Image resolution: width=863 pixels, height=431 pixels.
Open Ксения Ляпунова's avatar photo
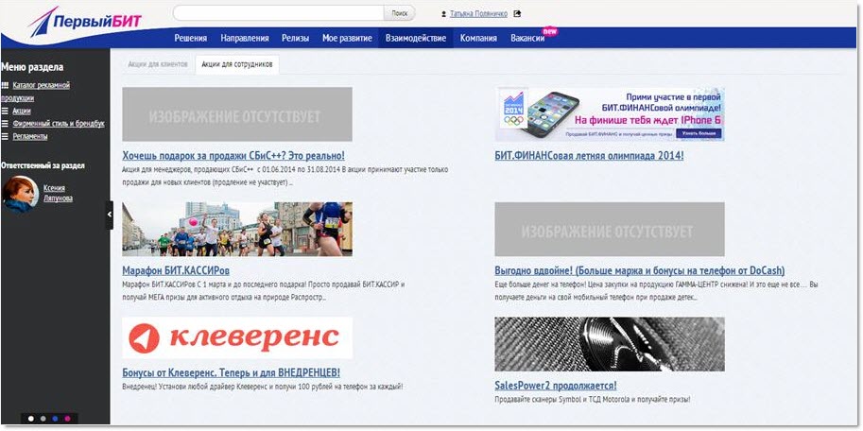tap(21, 193)
